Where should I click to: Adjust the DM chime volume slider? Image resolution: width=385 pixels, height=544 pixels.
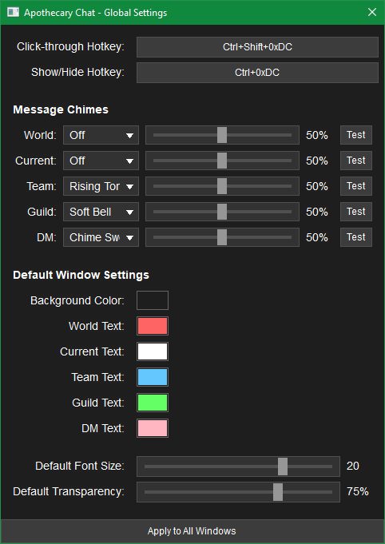(x=222, y=237)
